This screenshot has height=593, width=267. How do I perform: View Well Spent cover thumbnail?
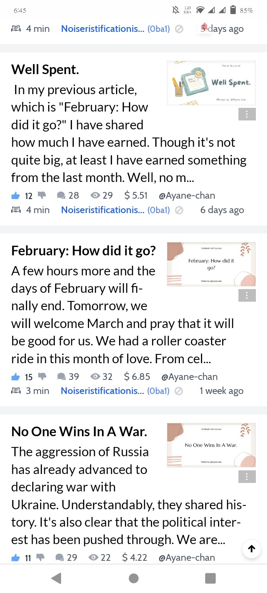[x=211, y=83]
